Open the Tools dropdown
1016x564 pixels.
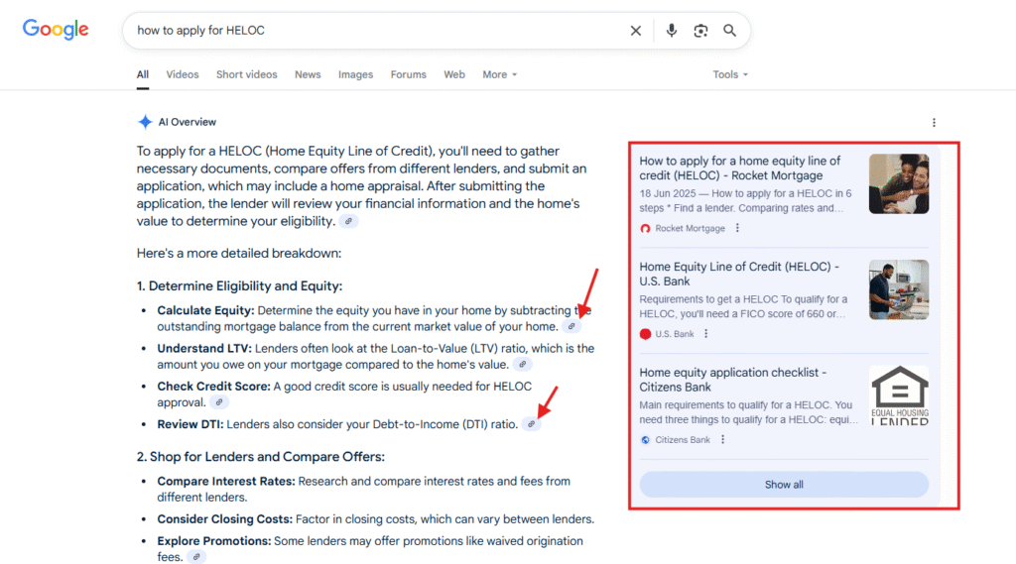730,74
